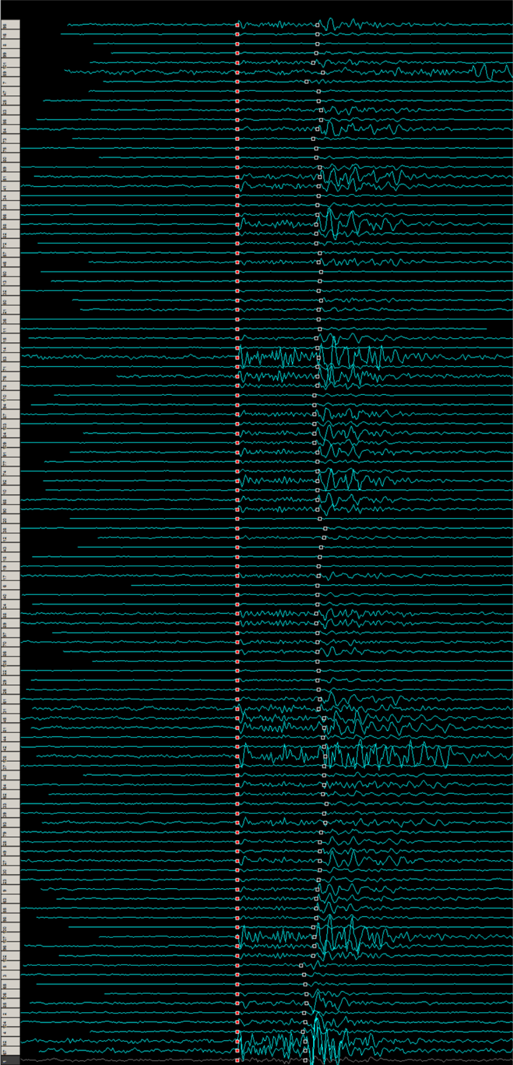The width and height of the screenshot is (513, 1065).
Task: Select the trace label numbered 7
Action: point(10,81)
